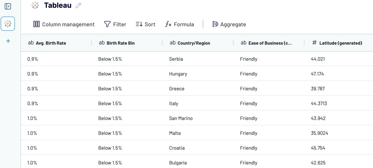
Task: Click latitude value 45.754
Action: 318,148
